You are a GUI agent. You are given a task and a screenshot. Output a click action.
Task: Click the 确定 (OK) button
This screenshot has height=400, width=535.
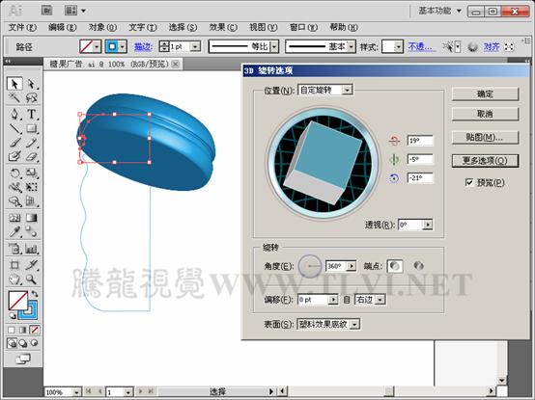485,93
